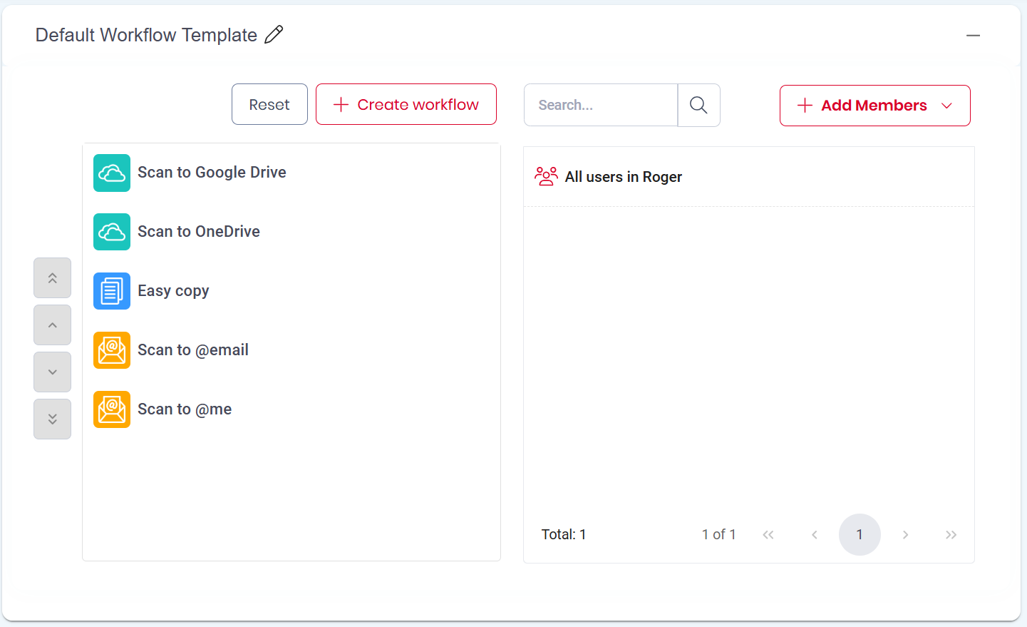Screen dimensions: 1027x627
Task: Jump to the last members page
Action: pos(951,534)
